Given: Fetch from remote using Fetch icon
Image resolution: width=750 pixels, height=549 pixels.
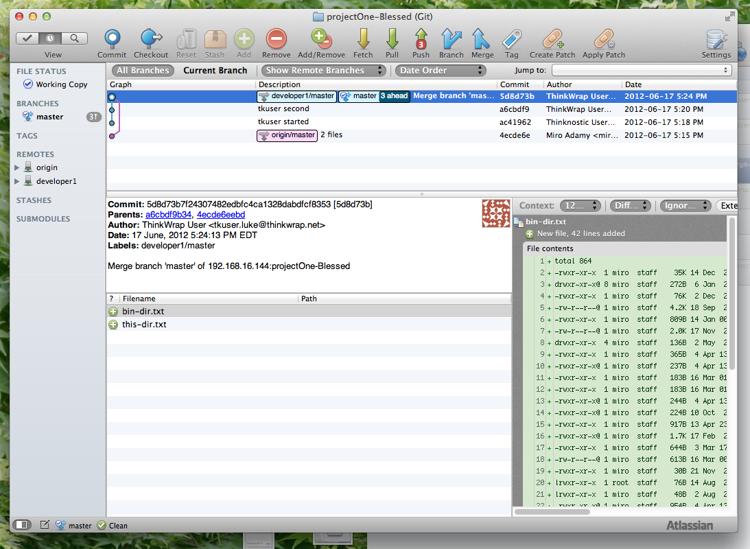Looking at the screenshot, I should [x=363, y=38].
